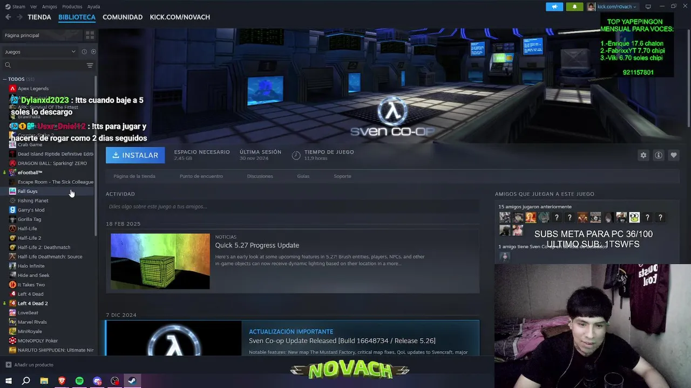691x388 pixels.
Task: Open Soporte link
Action: pyautogui.click(x=342, y=176)
